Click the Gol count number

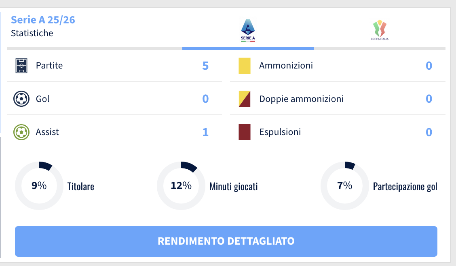point(205,99)
